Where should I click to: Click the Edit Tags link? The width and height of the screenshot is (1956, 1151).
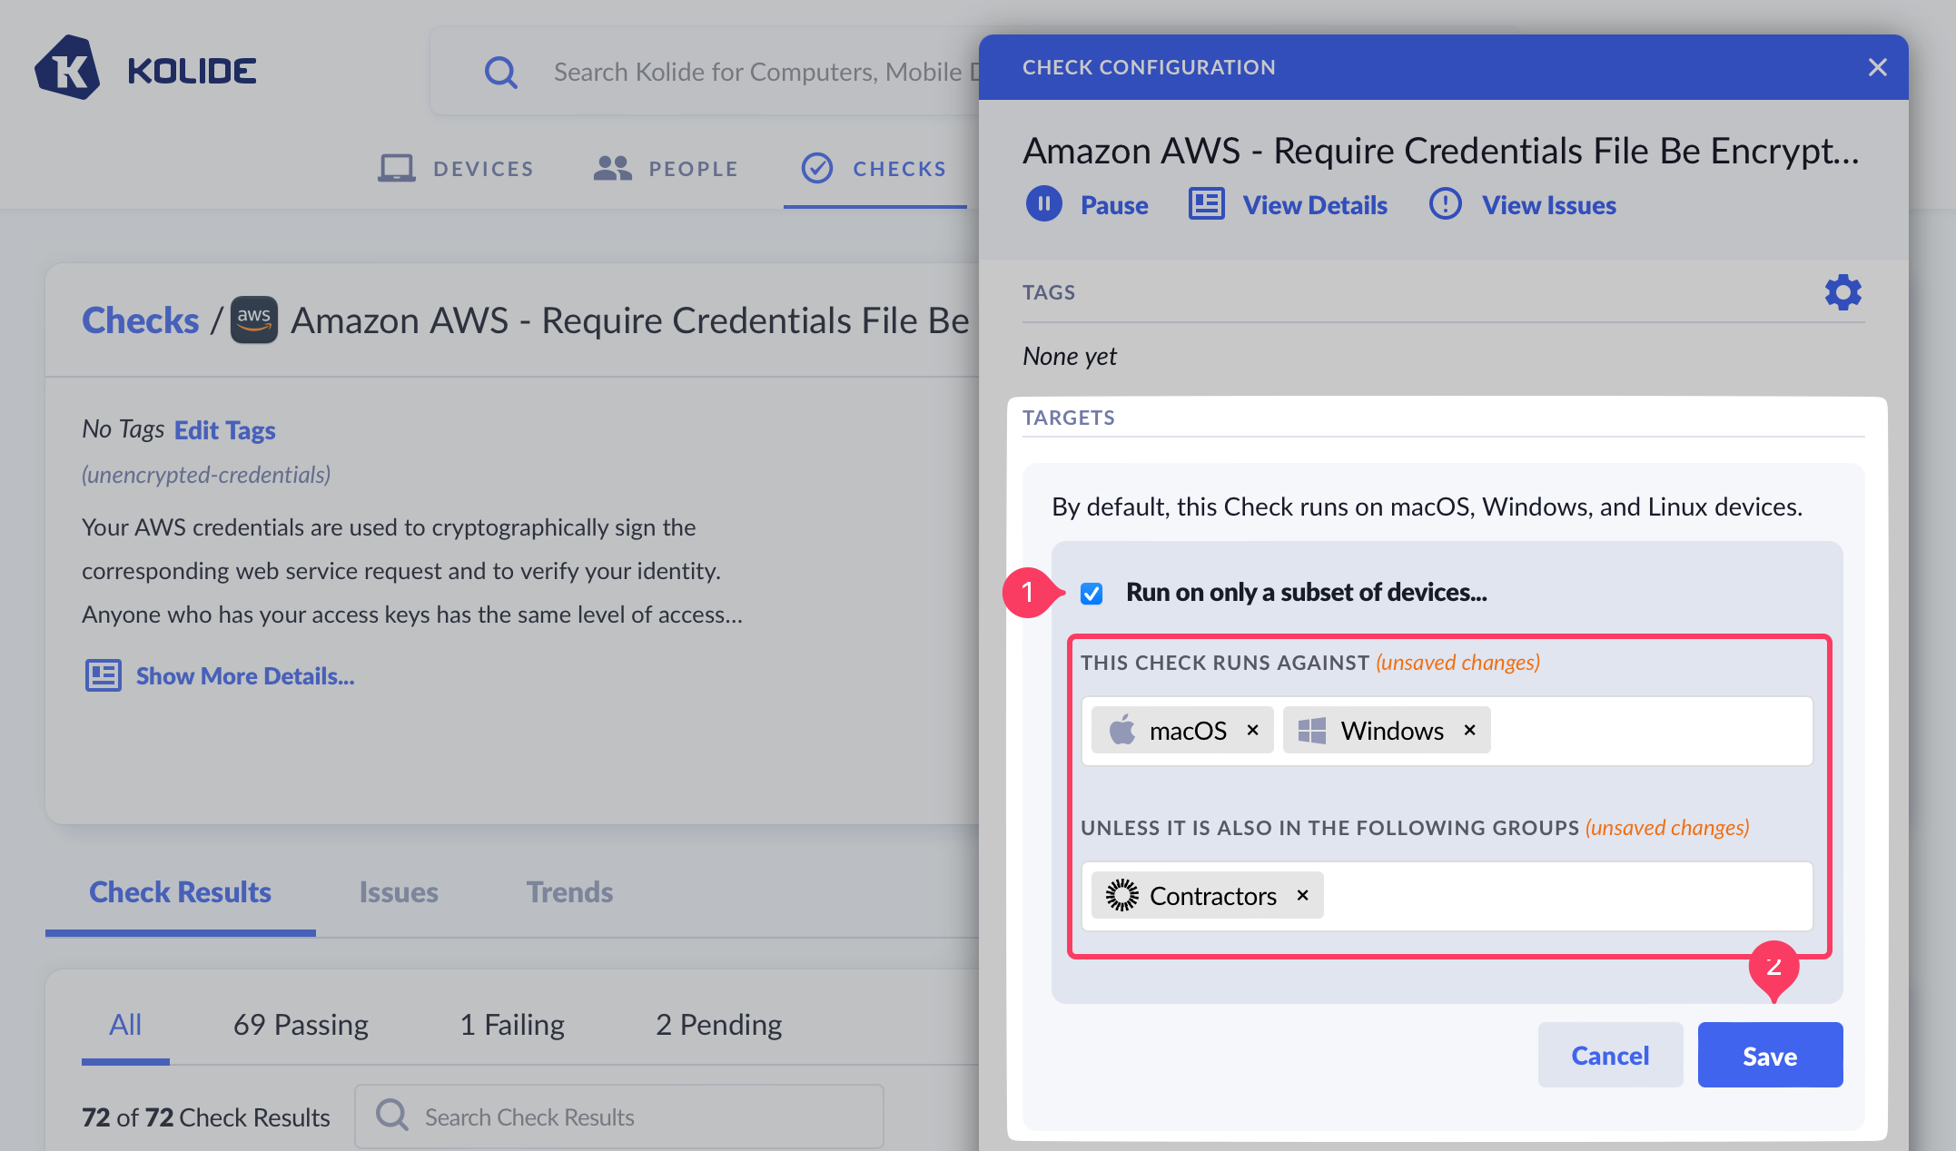click(224, 429)
